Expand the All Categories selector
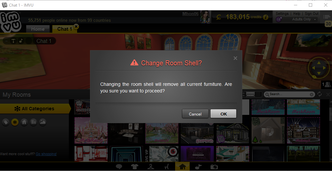 pos(35,109)
